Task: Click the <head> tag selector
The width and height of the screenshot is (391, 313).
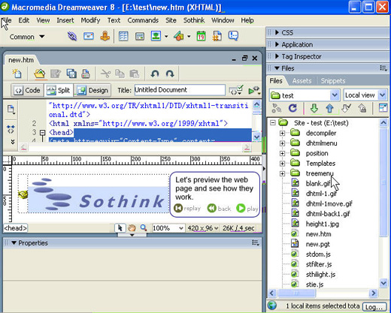Action: click(x=15, y=228)
